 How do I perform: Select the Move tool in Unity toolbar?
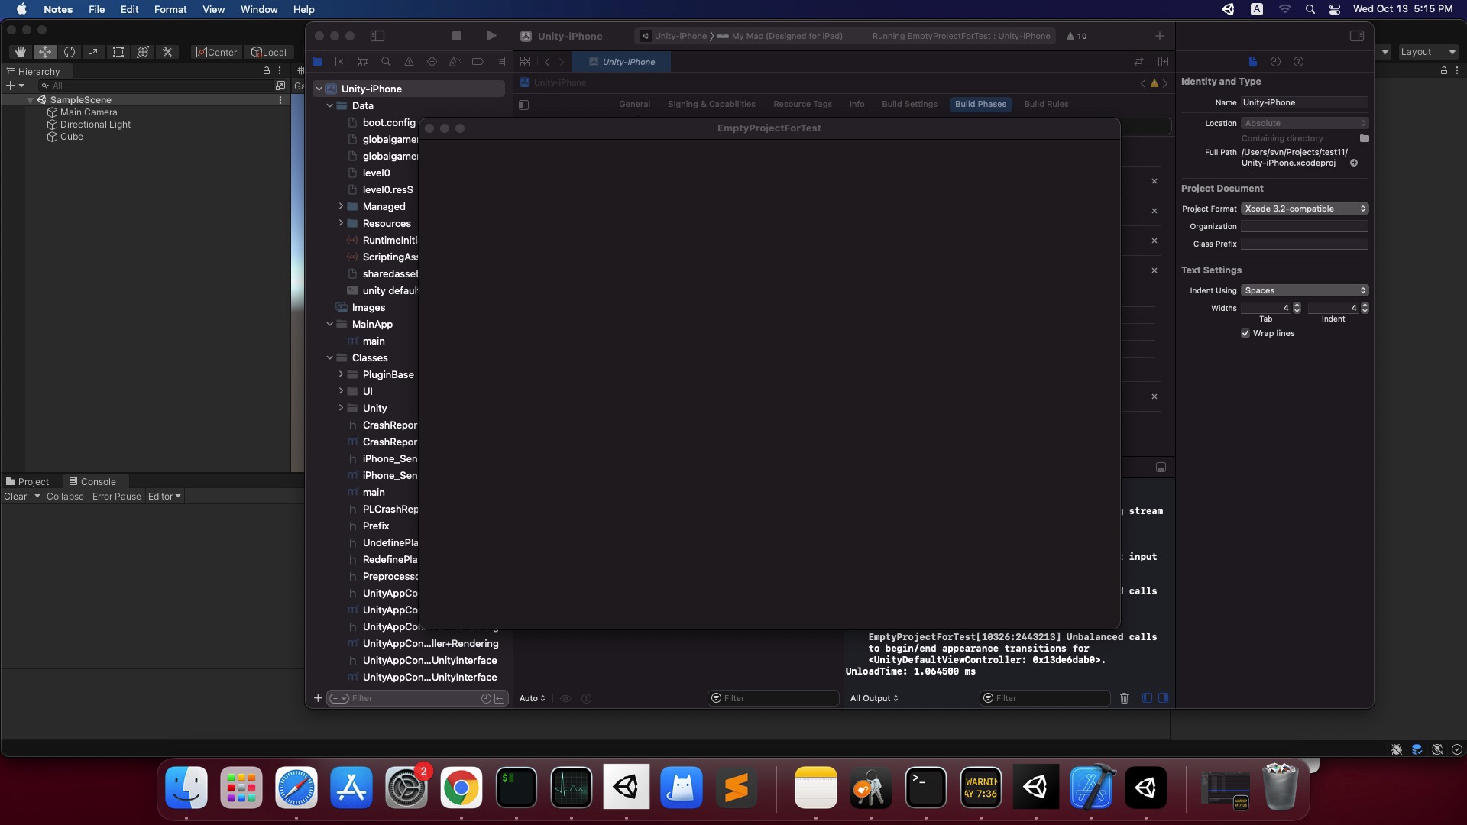45,52
